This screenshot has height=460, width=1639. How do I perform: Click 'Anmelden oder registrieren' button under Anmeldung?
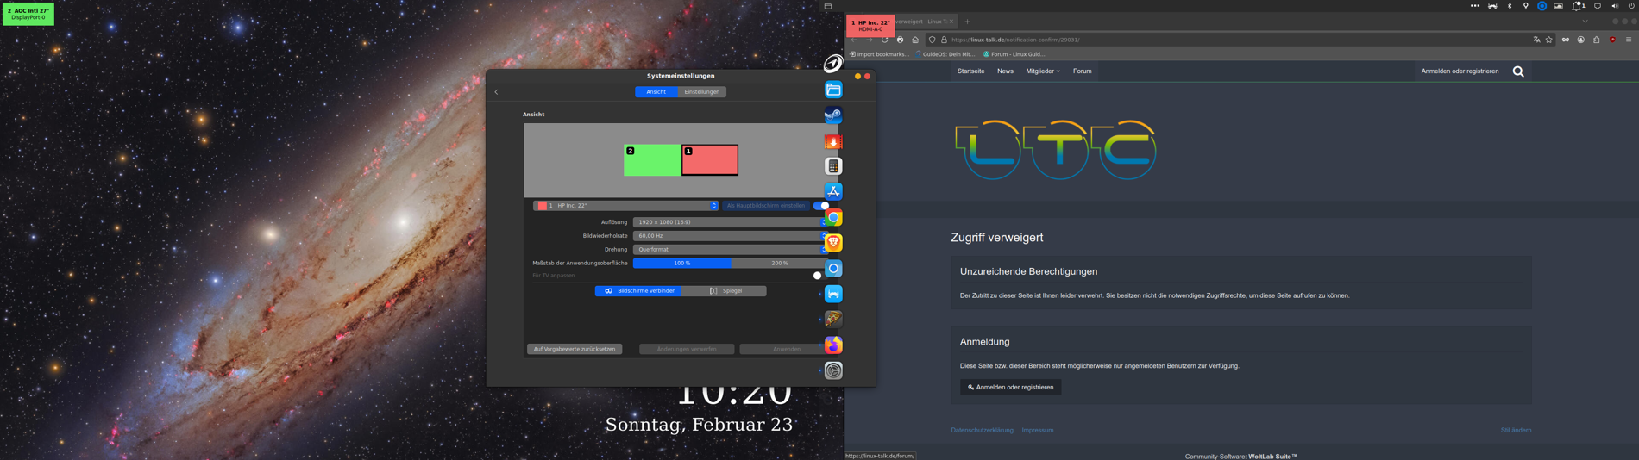click(1010, 388)
